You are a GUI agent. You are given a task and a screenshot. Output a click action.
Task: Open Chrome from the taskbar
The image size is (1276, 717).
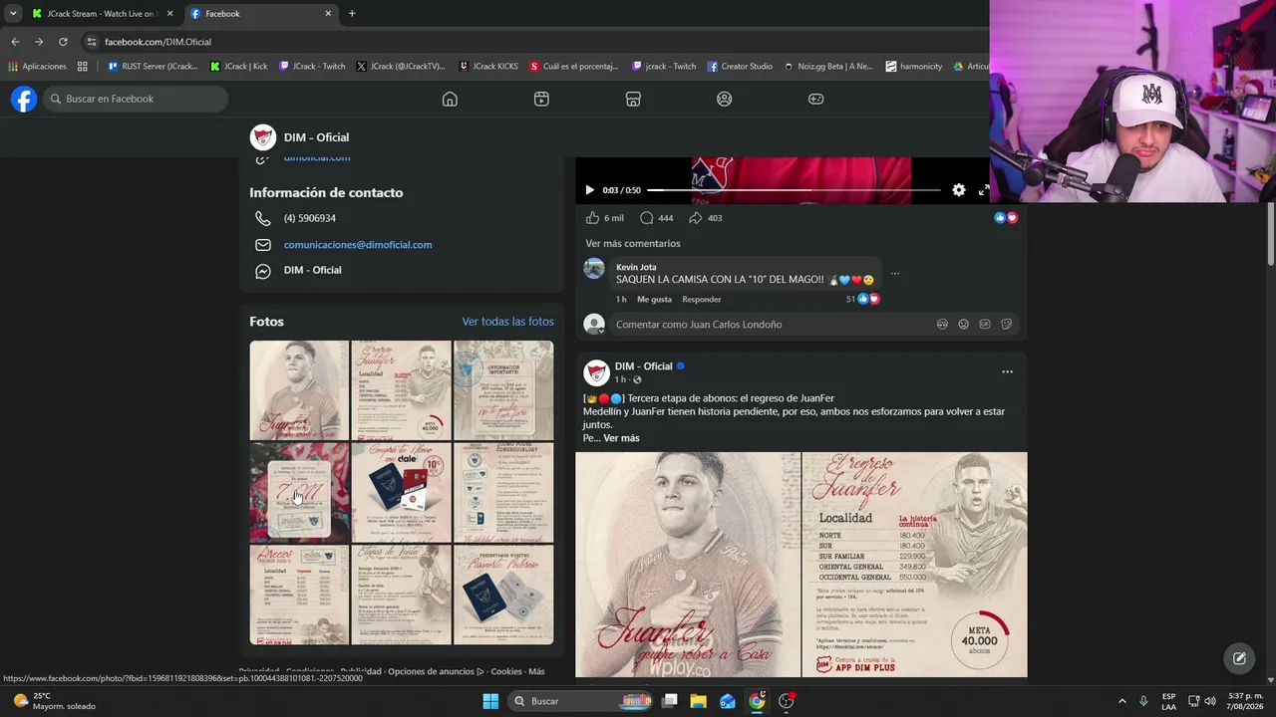pyautogui.click(x=757, y=701)
